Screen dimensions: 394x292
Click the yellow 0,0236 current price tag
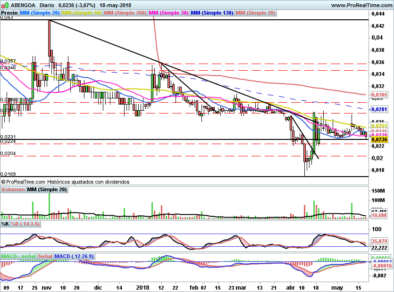(380, 139)
